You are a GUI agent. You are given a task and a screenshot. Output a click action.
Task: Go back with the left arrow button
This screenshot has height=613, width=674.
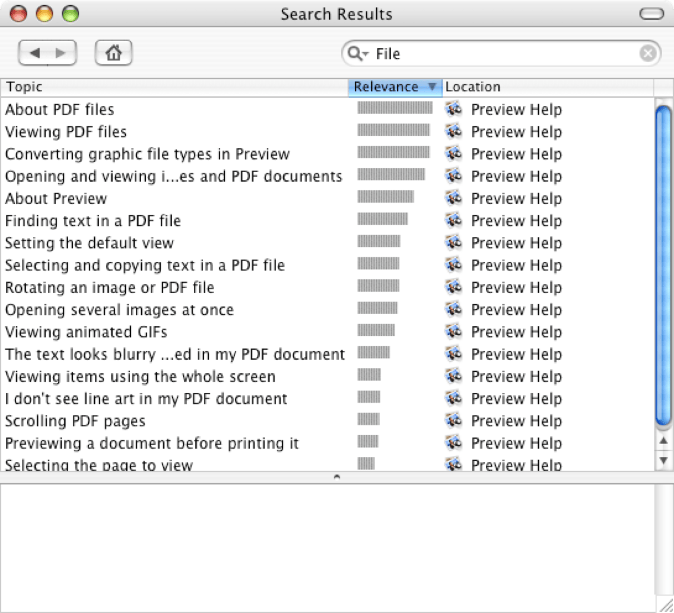[34, 53]
